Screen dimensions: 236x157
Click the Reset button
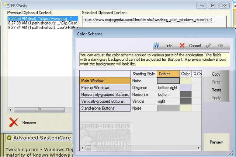click(x=216, y=90)
